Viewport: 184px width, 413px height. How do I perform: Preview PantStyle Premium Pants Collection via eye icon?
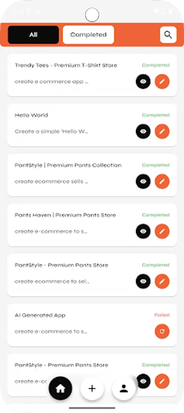pos(143,181)
